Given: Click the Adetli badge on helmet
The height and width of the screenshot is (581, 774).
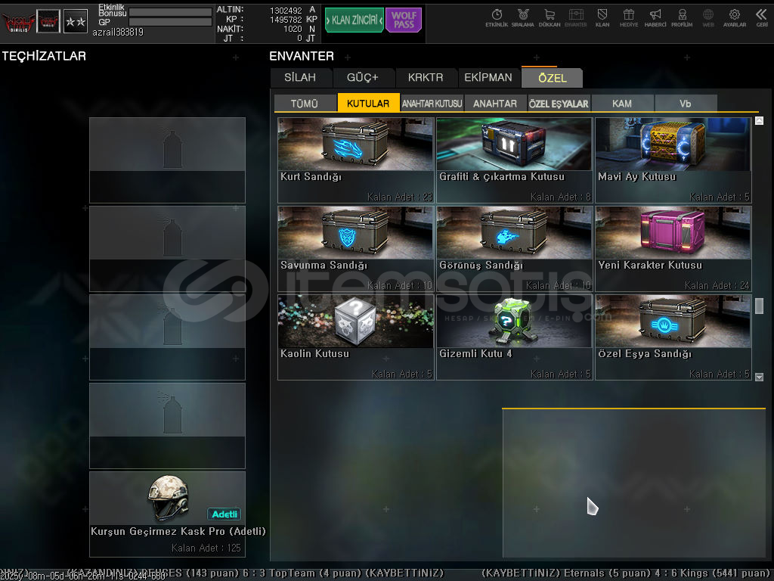Looking at the screenshot, I should tap(224, 514).
